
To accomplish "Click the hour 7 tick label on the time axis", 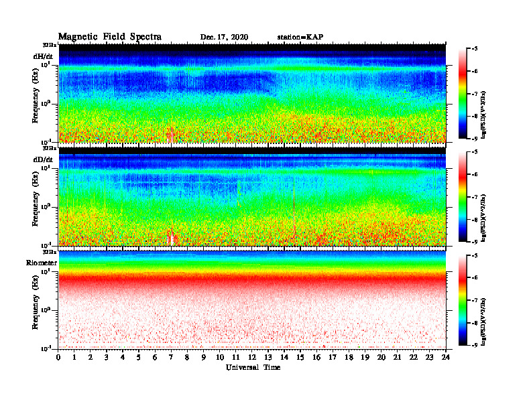I will click(x=171, y=358).
